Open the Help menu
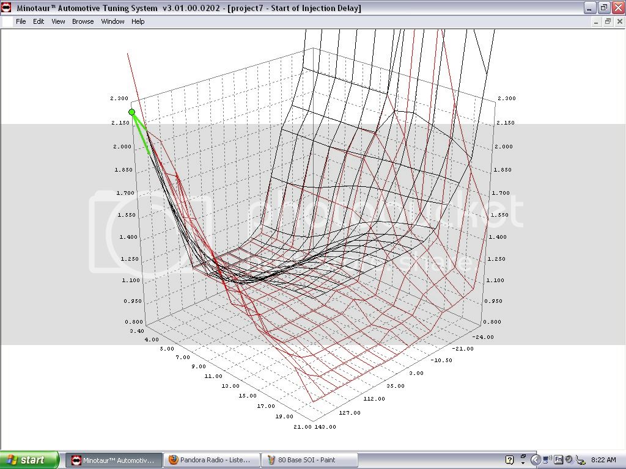Image resolution: width=626 pixels, height=469 pixels. (138, 21)
